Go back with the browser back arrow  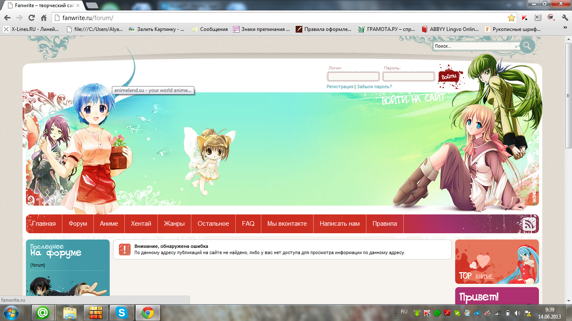(7, 18)
